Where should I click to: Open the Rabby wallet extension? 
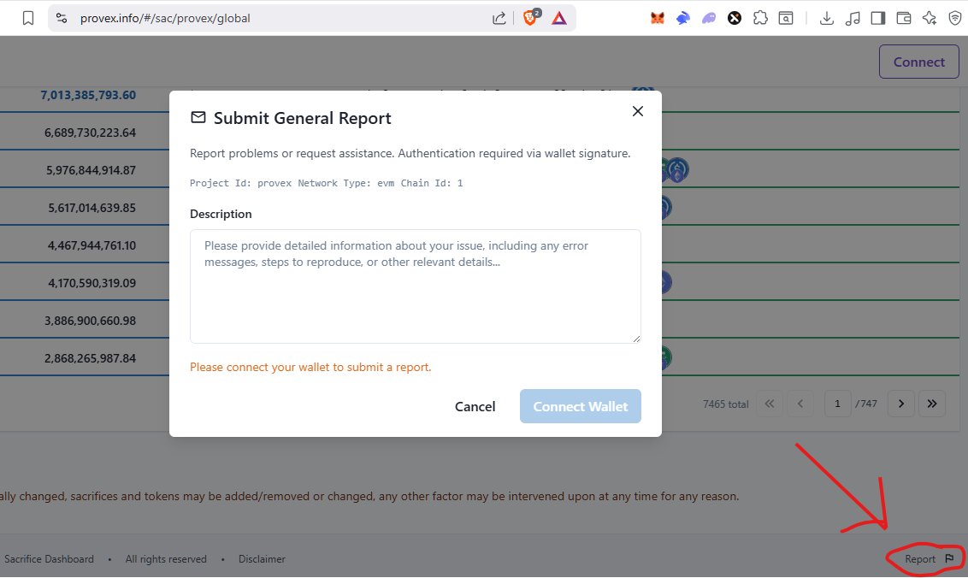(682, 17)
